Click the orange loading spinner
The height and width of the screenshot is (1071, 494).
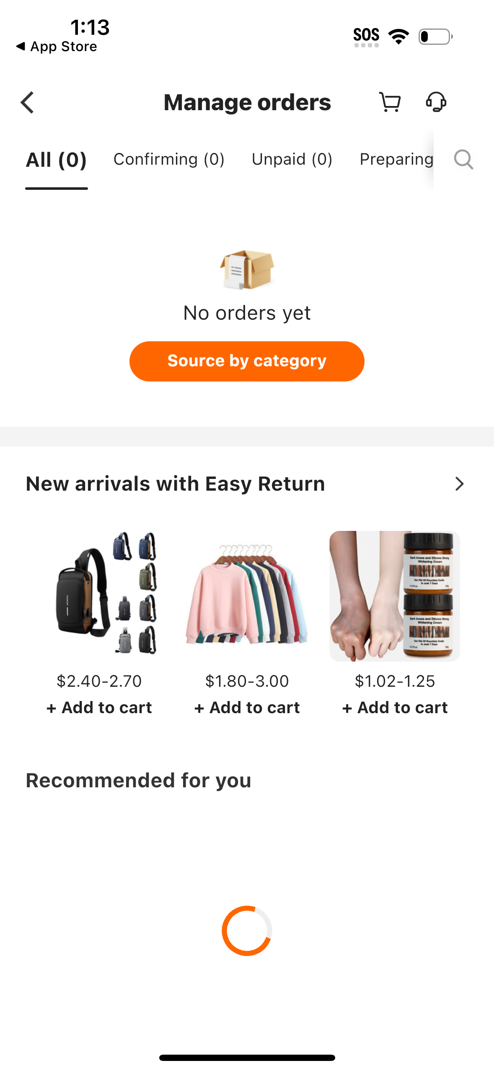[x=247, y=930]
